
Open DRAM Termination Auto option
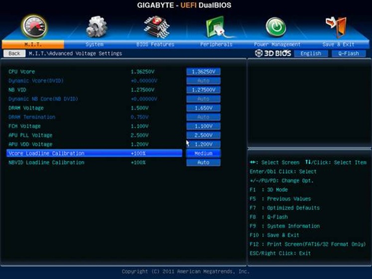[x=203, y=117]
